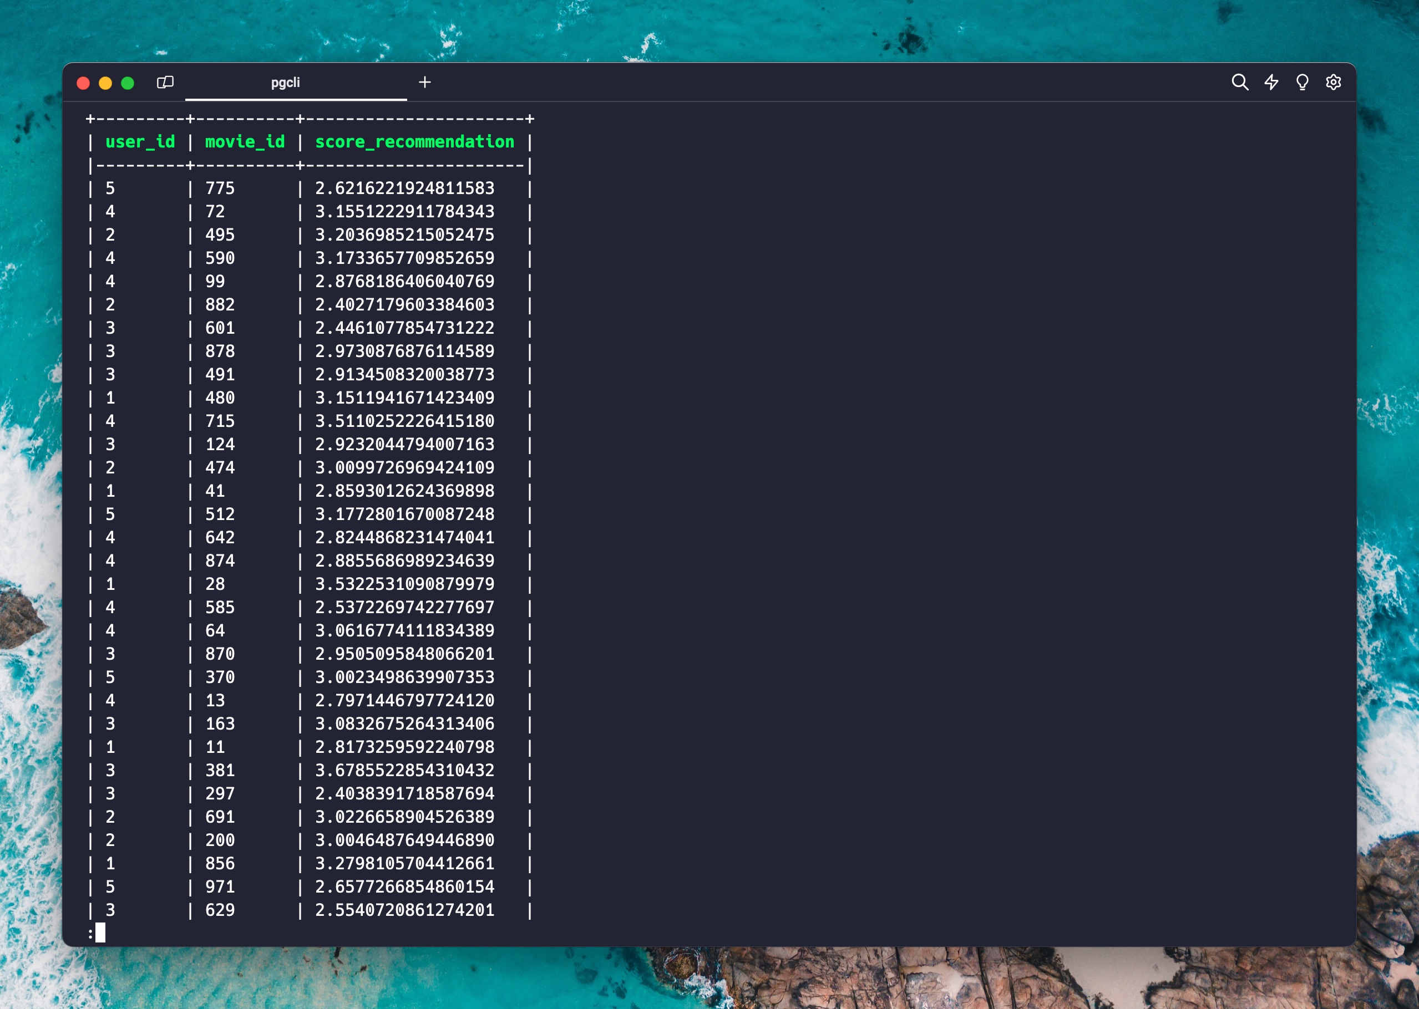The width and height of the screenshot is (1419, 1009).
Task: Click the user_id column header
Action: tap(140, 142)
